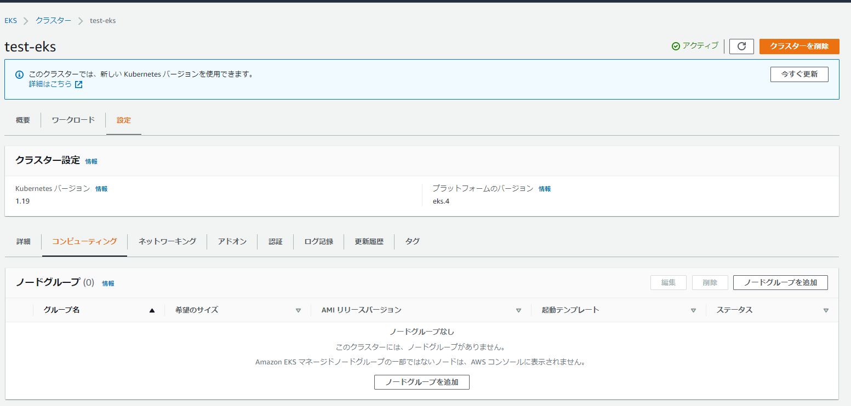Screen dimensions: 851x406
Task: Select the アドオン tab
Action: [232, 241]
